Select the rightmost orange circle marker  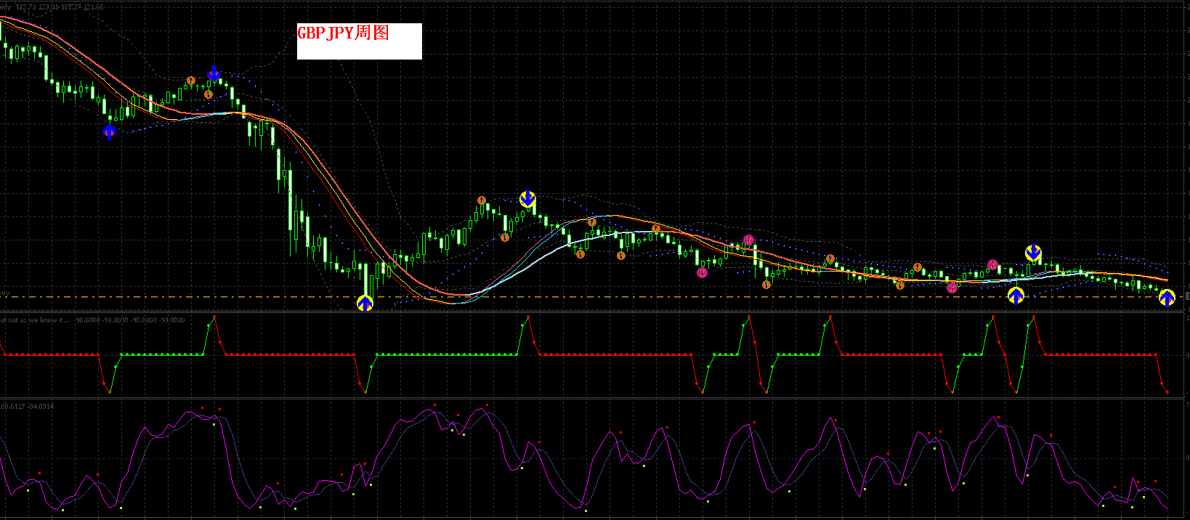click(918, 267)
